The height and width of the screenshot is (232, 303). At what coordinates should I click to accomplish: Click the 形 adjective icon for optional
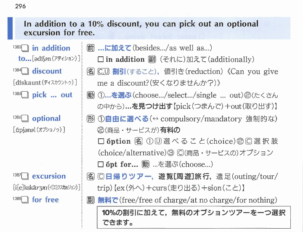(90, 119)
